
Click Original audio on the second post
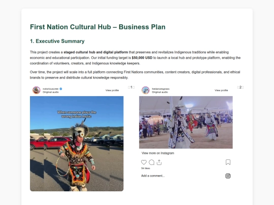click(x=160, y=92)
